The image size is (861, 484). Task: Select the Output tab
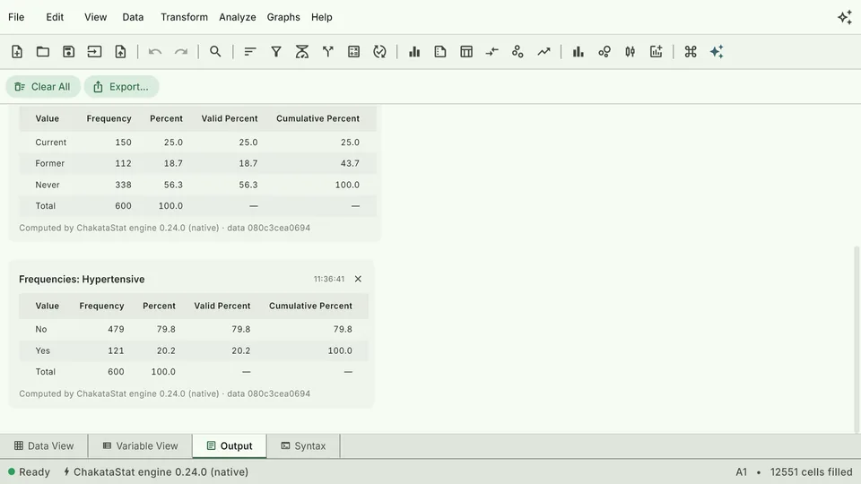(230, 446)
